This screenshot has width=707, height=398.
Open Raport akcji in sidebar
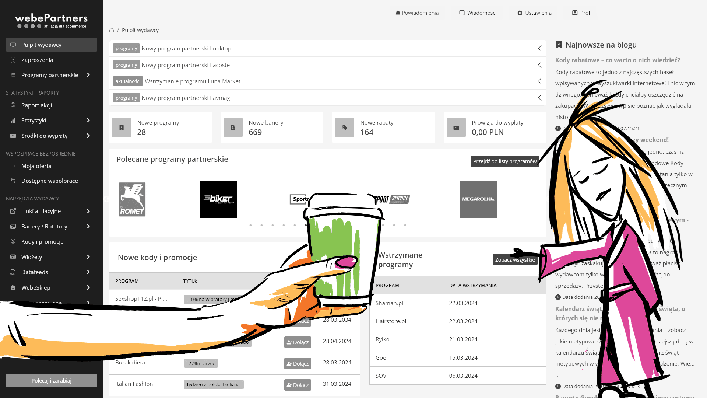[36, 105]
